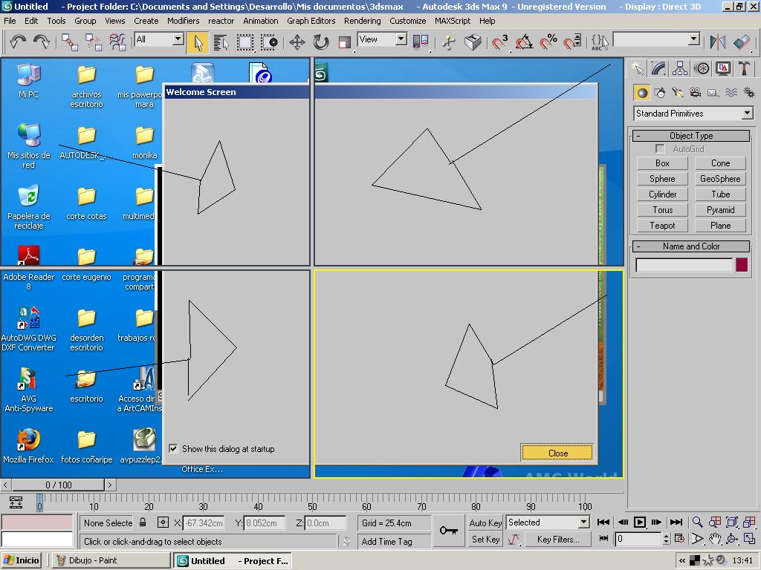Viewport: 761px width, 570px height.
Task: Activate Select and Scale tool
Action: (345, 42)
